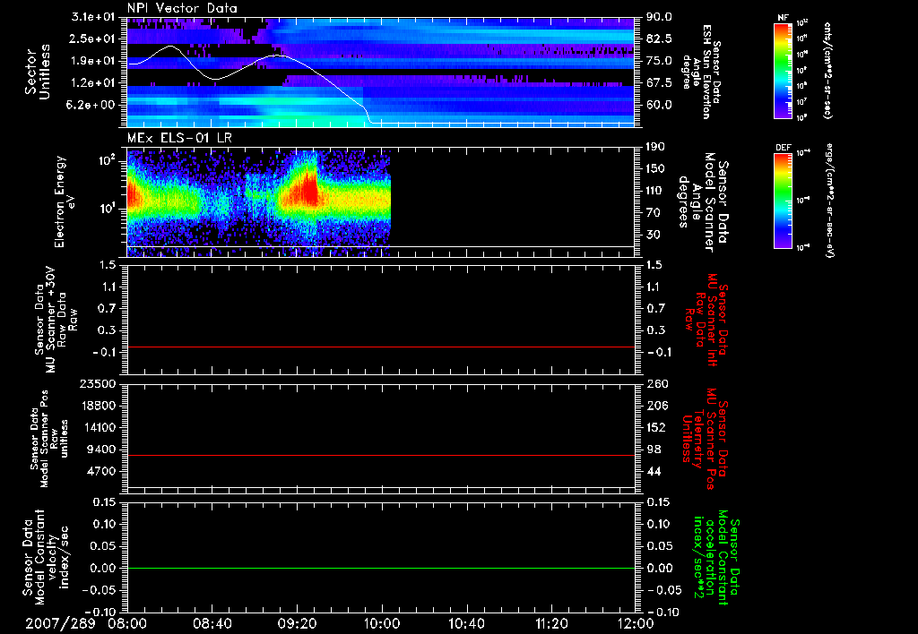Screen dimensions: 918x634
Task: Click the "9400" scanner position tick label
Action: tap(101, 450)
